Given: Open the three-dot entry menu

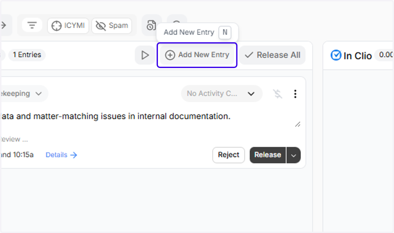Looking at the screenshot, I should [x=295, y=94].
